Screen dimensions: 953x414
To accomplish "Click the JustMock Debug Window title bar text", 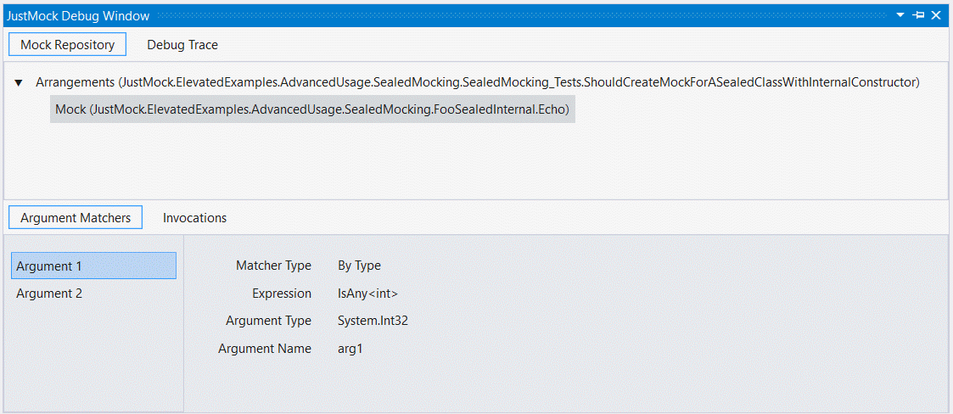I will click(x=78, y=16).
